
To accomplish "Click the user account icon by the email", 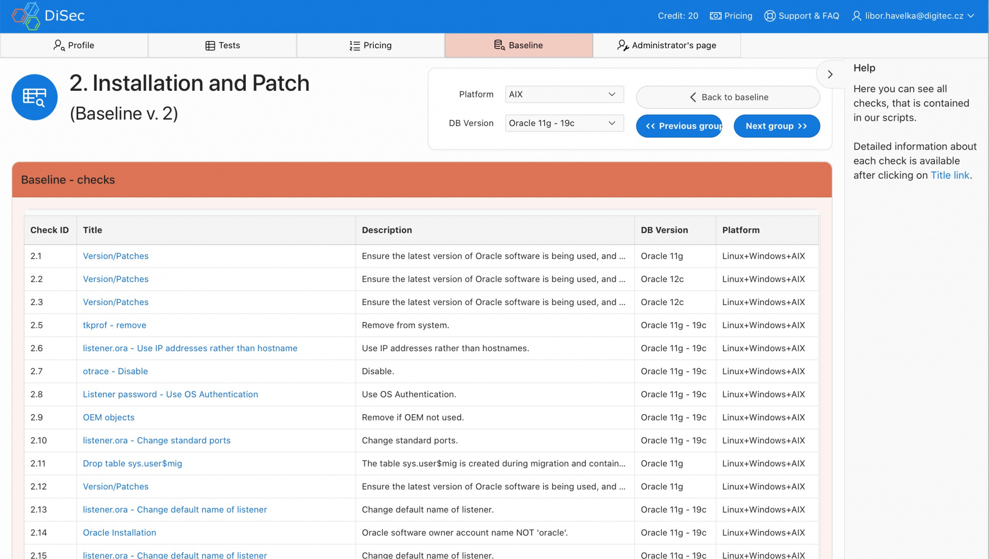I will [x=856, y=16].
